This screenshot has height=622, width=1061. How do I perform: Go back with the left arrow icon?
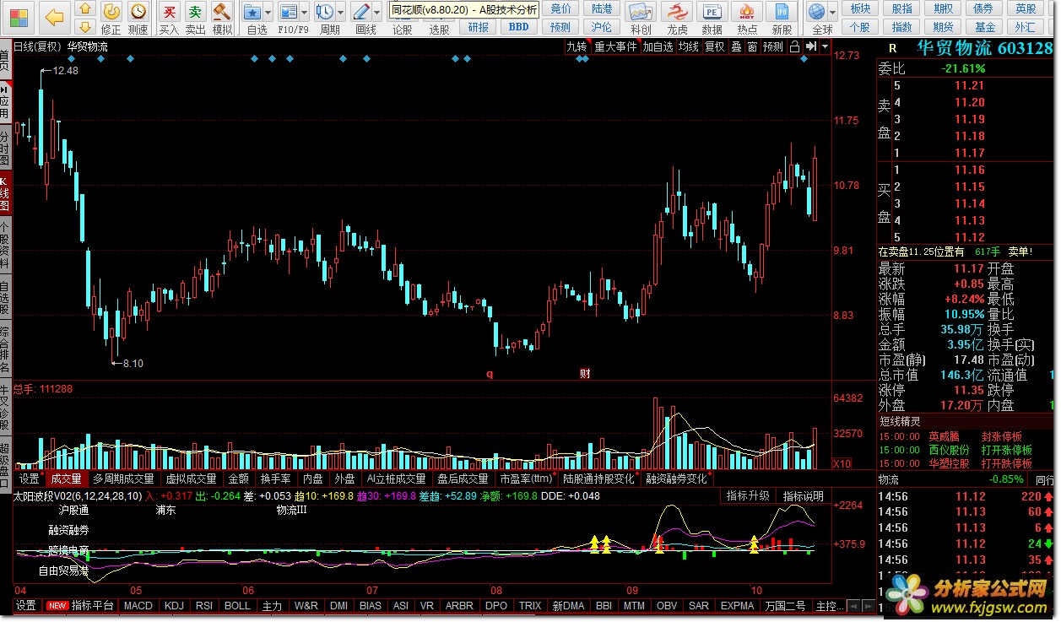click(x=54, y=16)
